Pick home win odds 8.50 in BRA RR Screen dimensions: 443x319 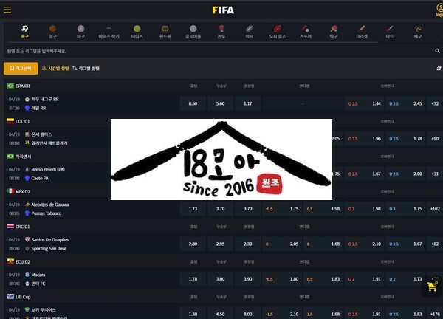coord(193,103)
